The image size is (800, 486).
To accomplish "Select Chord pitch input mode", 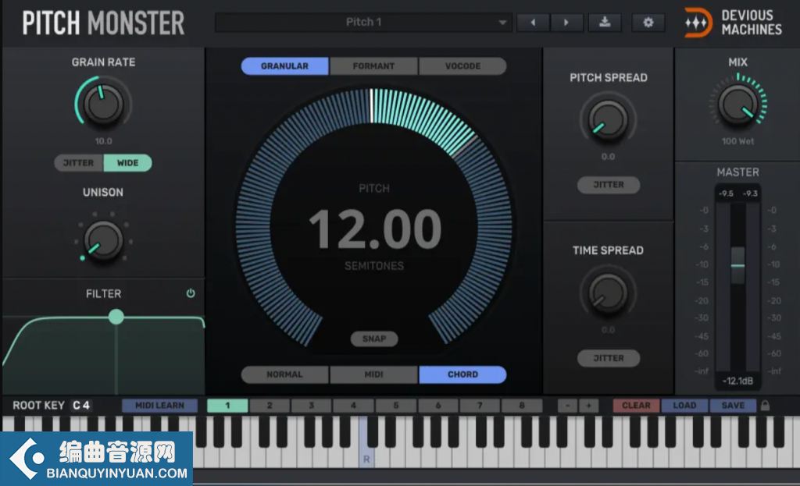I will click(x=462, y=374).
